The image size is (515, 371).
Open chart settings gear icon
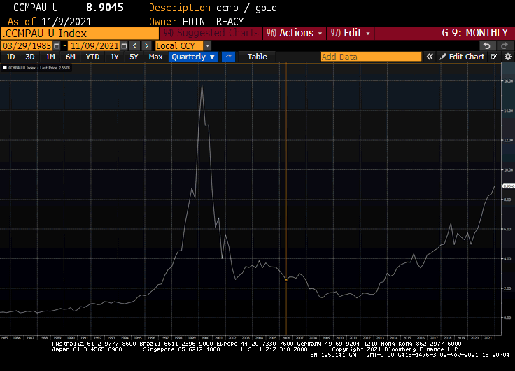click(506, 57)
